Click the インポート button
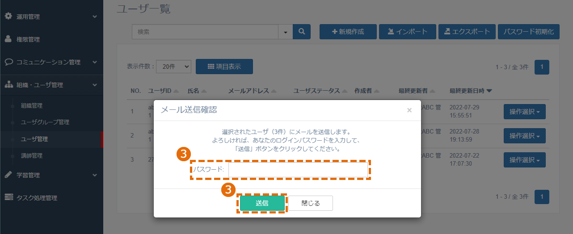 (x=407, y=32)
